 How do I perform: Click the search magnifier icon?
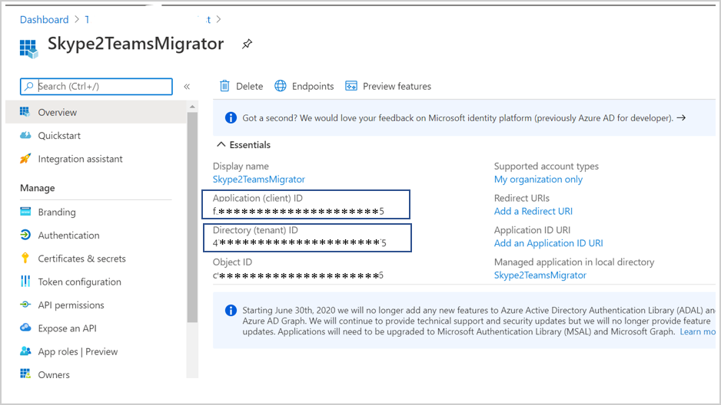29,86
